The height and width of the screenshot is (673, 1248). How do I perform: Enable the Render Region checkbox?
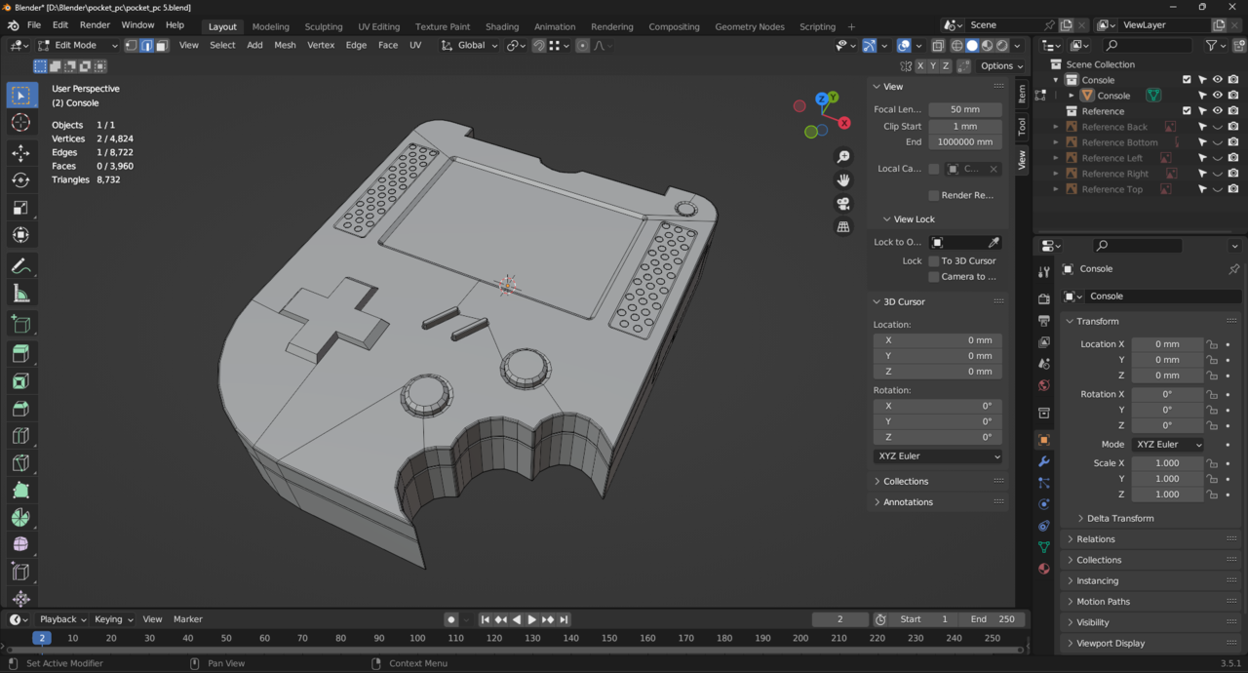point(934,195)
